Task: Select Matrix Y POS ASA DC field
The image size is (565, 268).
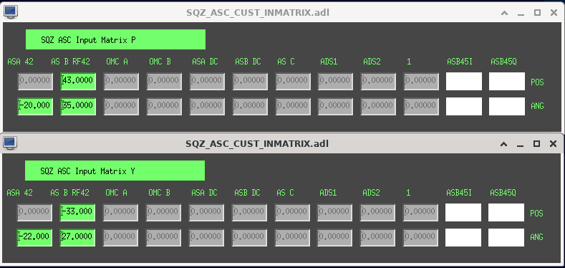Action: pyautogui.click(x=206, y=212)
